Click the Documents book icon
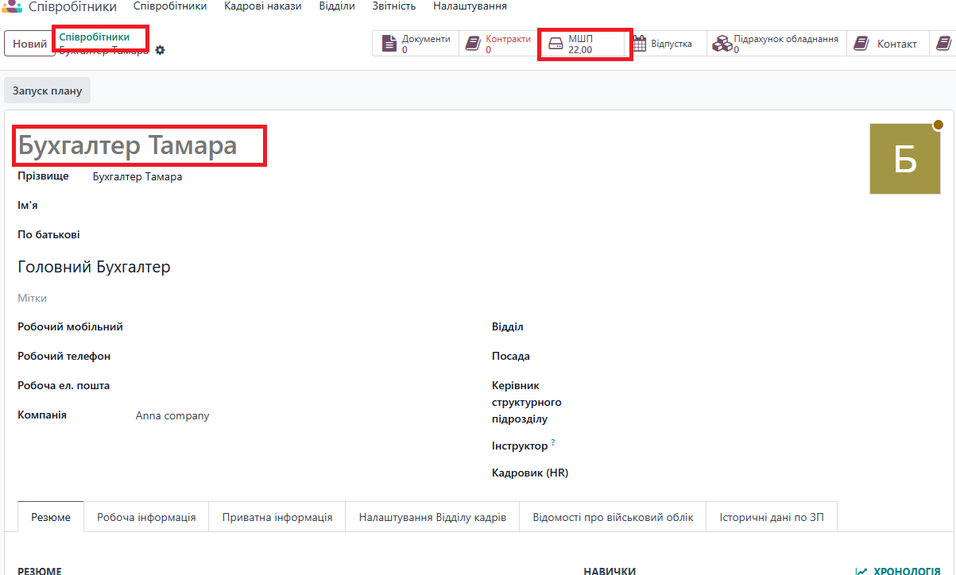The width and height of the screenshot is (956, 575). click(389, 44)
